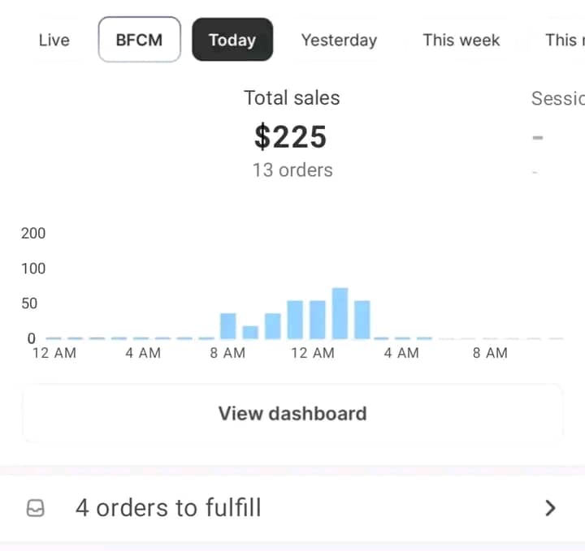Click the short second bar after 8 AM

250,332
